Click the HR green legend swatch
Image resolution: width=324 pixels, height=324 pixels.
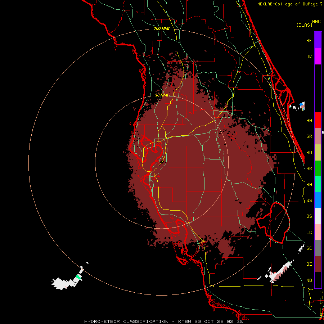point(318,168)
